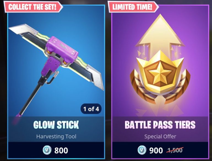Image resolution: width=212 pixels, height=161 pixels.
Task: Open the Limited Time banner
Action: click(x=133, y=7)
